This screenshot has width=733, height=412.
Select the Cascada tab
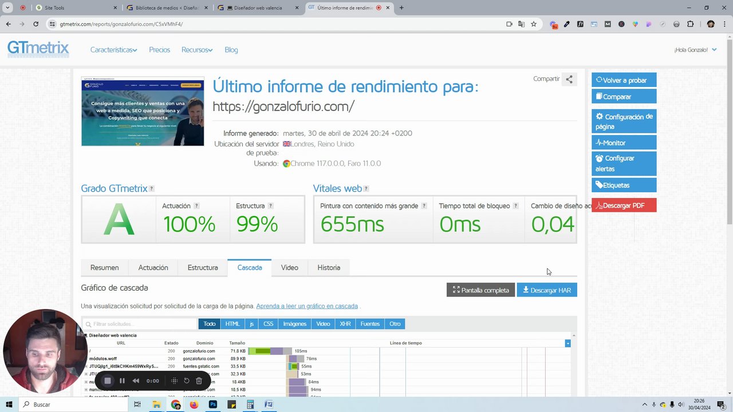tap(250, 268)
